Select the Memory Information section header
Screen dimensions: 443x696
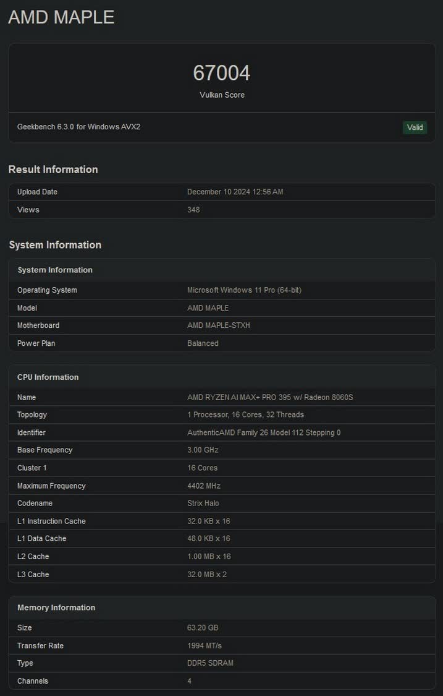pos(56,608)
